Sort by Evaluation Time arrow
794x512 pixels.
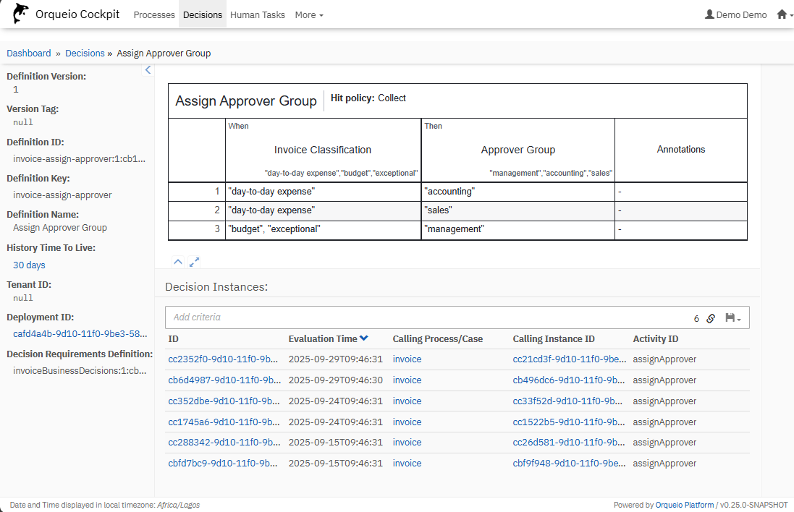click(363, 338)
